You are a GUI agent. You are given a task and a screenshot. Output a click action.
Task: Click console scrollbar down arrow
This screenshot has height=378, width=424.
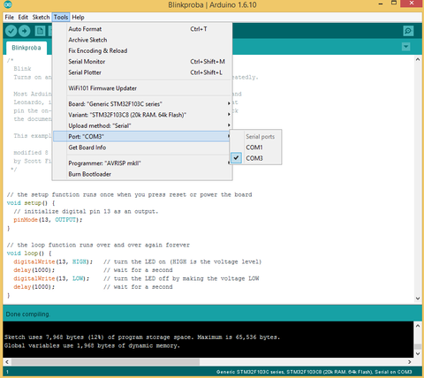coord(418,353)
